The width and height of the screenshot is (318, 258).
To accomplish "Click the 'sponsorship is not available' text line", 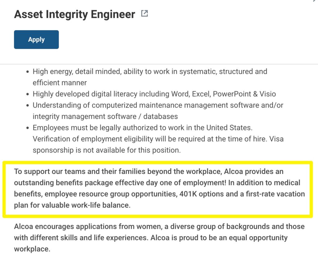I will coord(107,150).
